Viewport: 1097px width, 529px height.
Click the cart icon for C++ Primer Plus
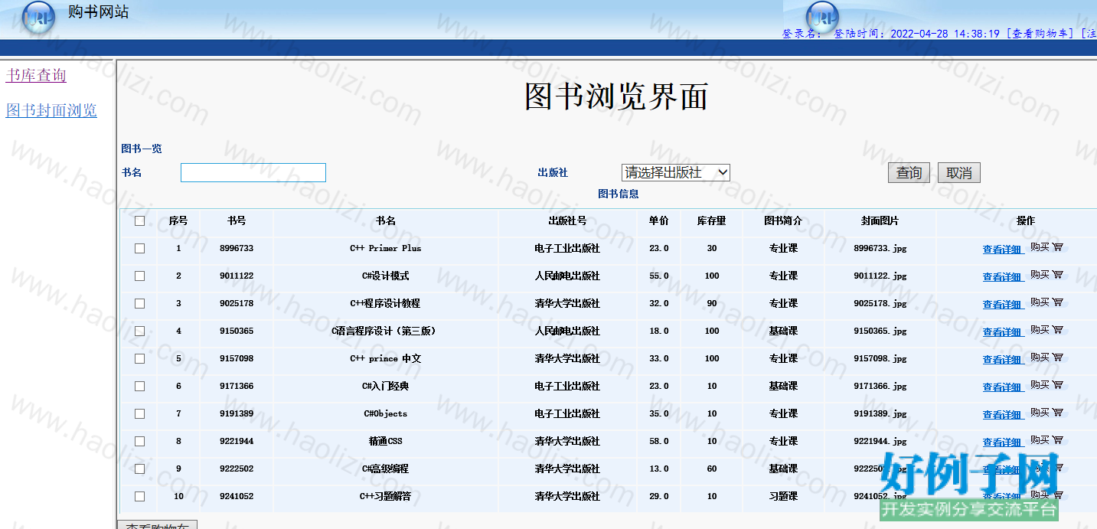coord(1058,247)
